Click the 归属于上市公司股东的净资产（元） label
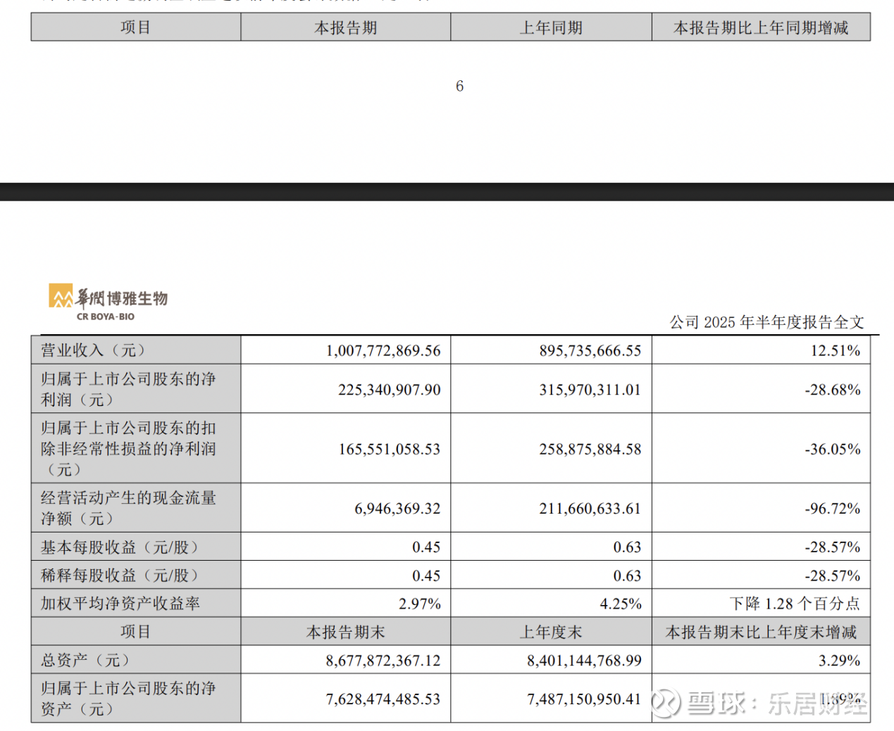The width and height of the screenshot is (894, 731). point(128,699)
